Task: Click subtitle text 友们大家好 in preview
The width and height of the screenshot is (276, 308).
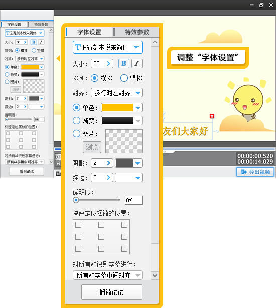Action: click(185, 131)
